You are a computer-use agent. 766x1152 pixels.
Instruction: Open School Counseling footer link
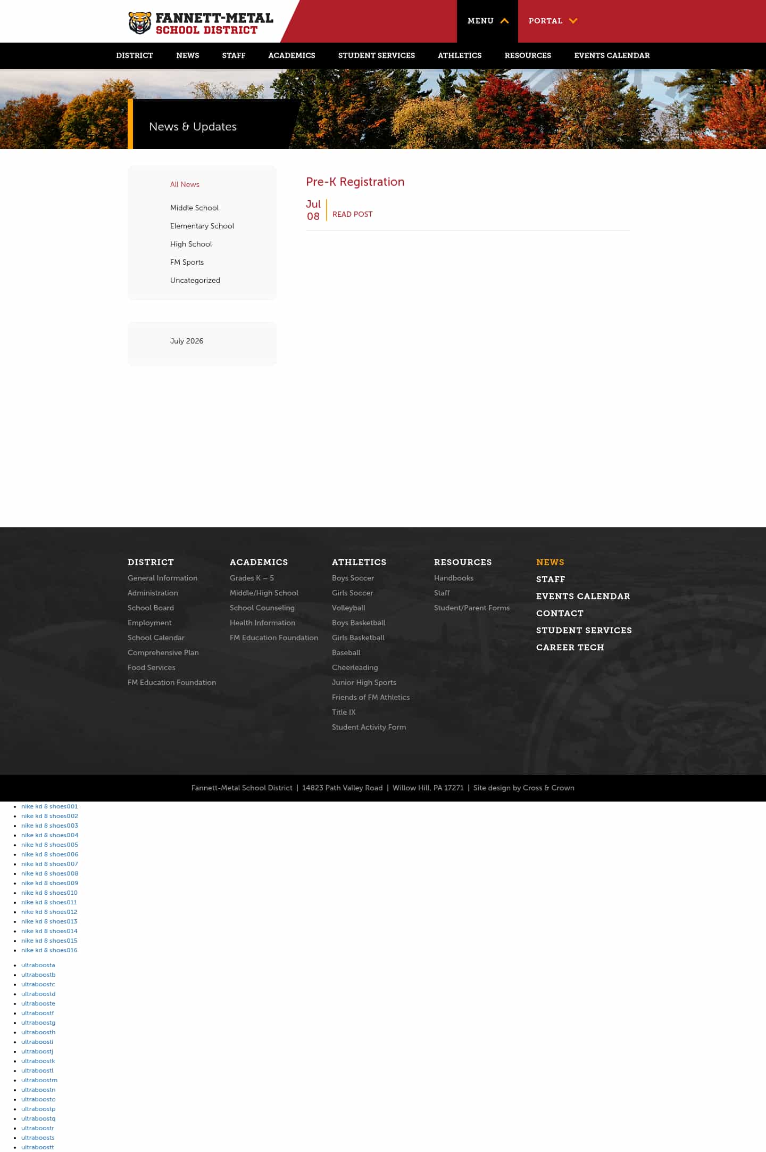pyautogui.click(x=262, y=608)
